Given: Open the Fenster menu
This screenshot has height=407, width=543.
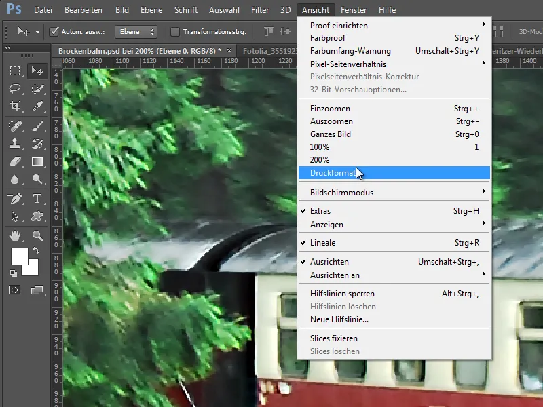Looking at the screenshot, I should (354, 10).
